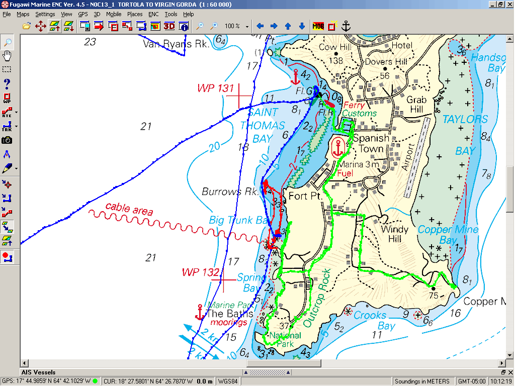Open the map information icon with blue 'i'
This screenshot has width=515, height=386.
pyautogui.click(x=184, y=26)
